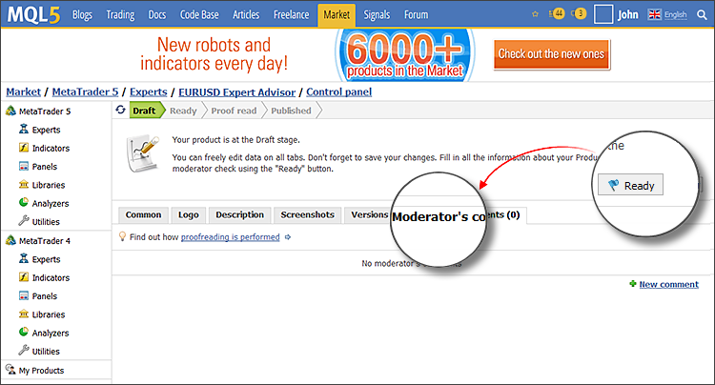
Task: Click the UK flag language icon
Action: (x=655, y=14)
